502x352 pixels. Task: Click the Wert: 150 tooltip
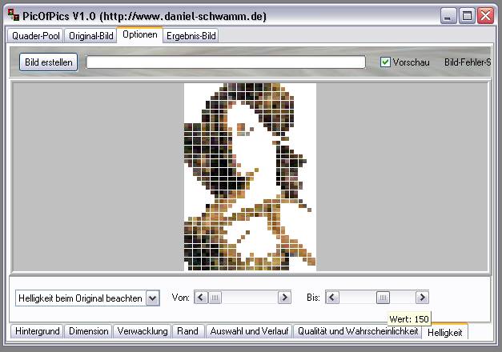[409, 319]
